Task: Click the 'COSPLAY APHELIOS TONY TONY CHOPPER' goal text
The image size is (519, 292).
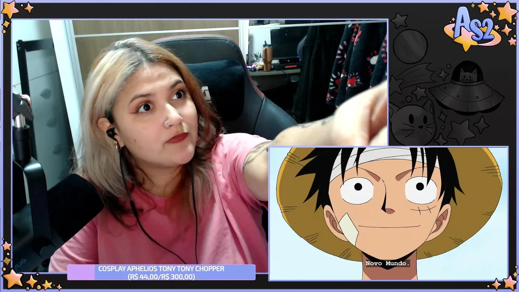Action: click(x=161, y=268)
